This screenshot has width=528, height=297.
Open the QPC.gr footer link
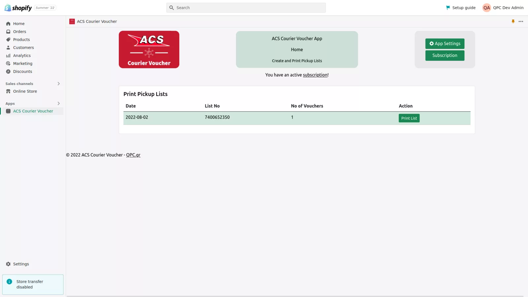(133, 155)
